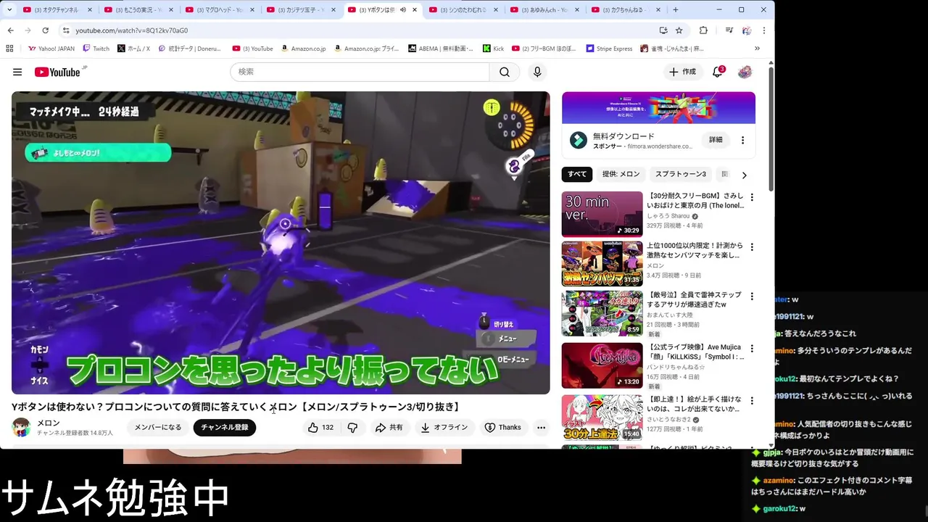Viewport: 928px width, 522px height.
Task: Open the 即上達 drawing video thumbnail
Action: 602,417
